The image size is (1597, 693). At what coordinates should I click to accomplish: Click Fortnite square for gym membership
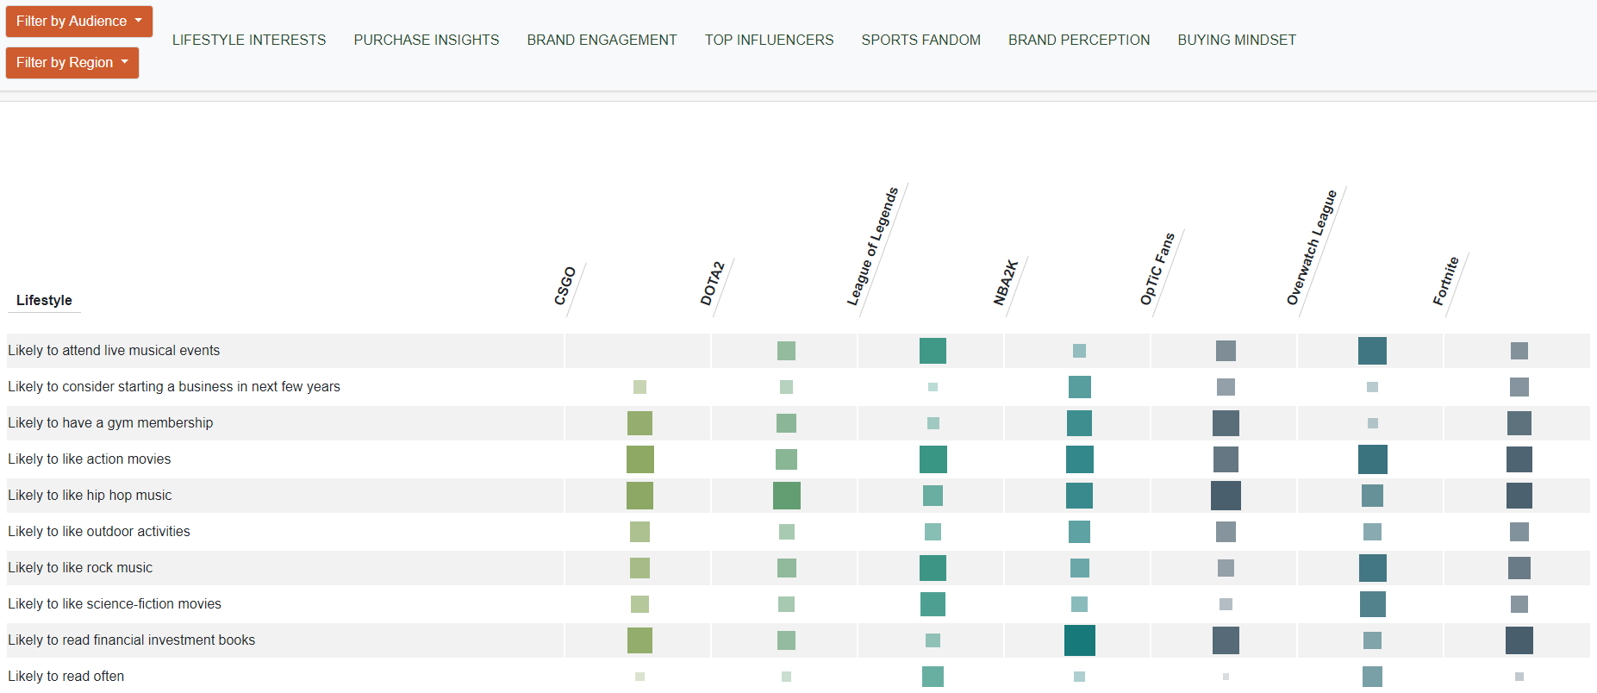tap(1519, 423)
